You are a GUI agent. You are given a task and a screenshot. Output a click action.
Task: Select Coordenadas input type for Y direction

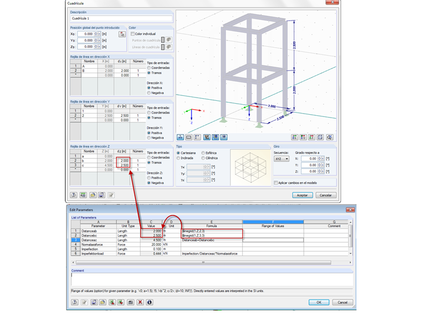(149, 113)
